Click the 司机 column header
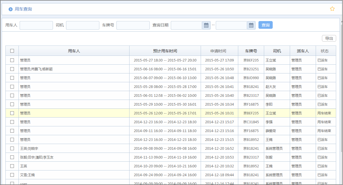The image size is (343, 185). (277, 51)
